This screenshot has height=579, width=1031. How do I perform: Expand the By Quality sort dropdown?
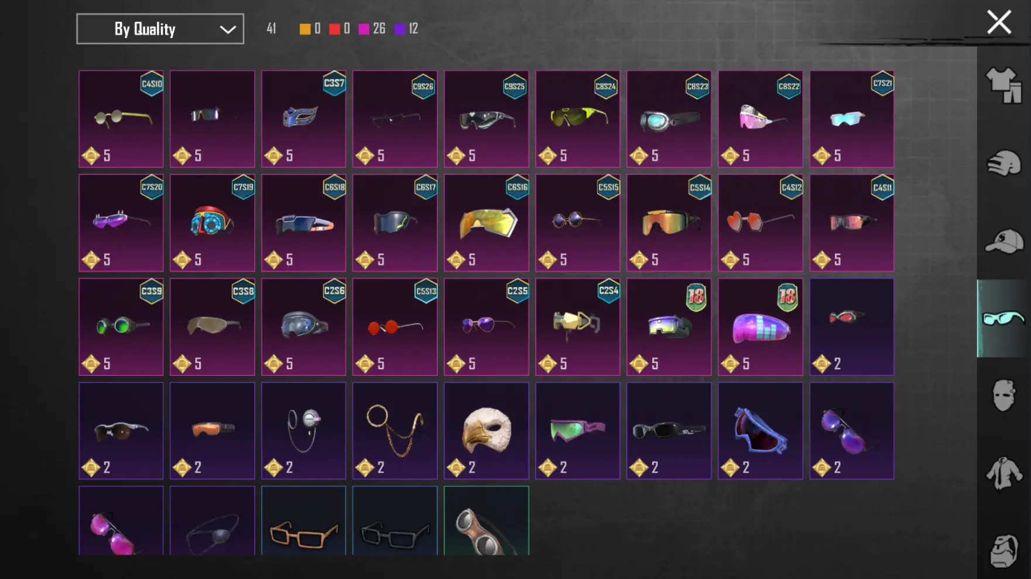(160, 29)
